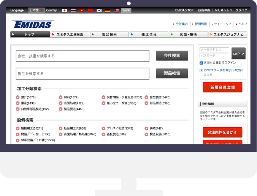Click into the メールアドレス field
Viewport: 257px width, 196px height.
coord(214,50)
